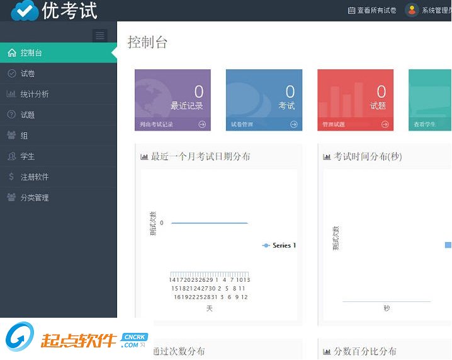Viewport: 452px width, 360px height.
Task: Click the arrow icon on the 最近记录 card
Action: pyautogui.click(x=202, y=124)
